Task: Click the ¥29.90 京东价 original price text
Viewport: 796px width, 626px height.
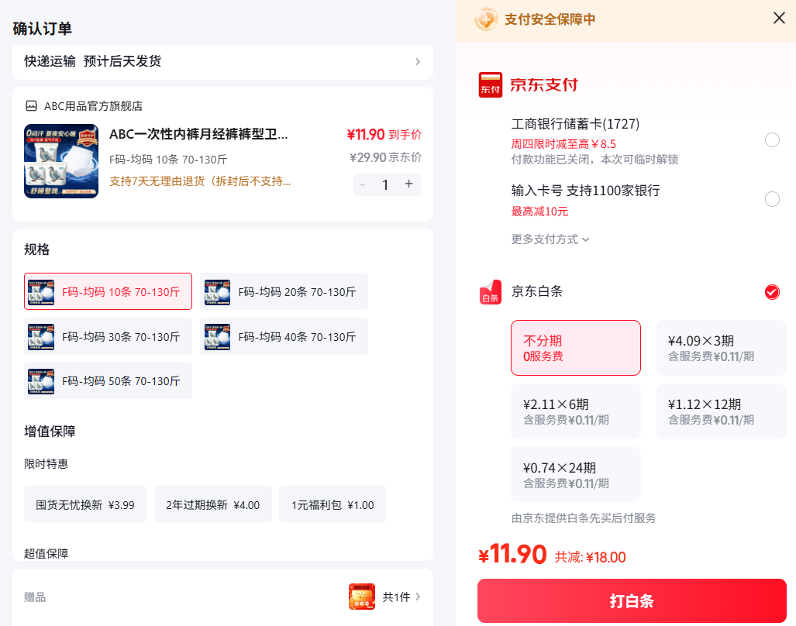Action: pyautogui.click(x=385, y=157)
